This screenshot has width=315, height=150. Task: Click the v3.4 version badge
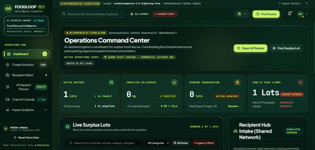[41, 7]
